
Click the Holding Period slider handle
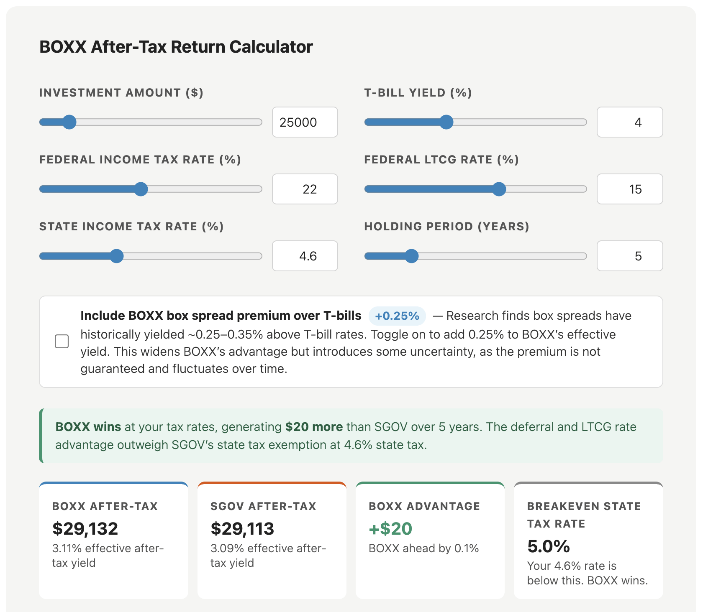[x=412, y=256]
